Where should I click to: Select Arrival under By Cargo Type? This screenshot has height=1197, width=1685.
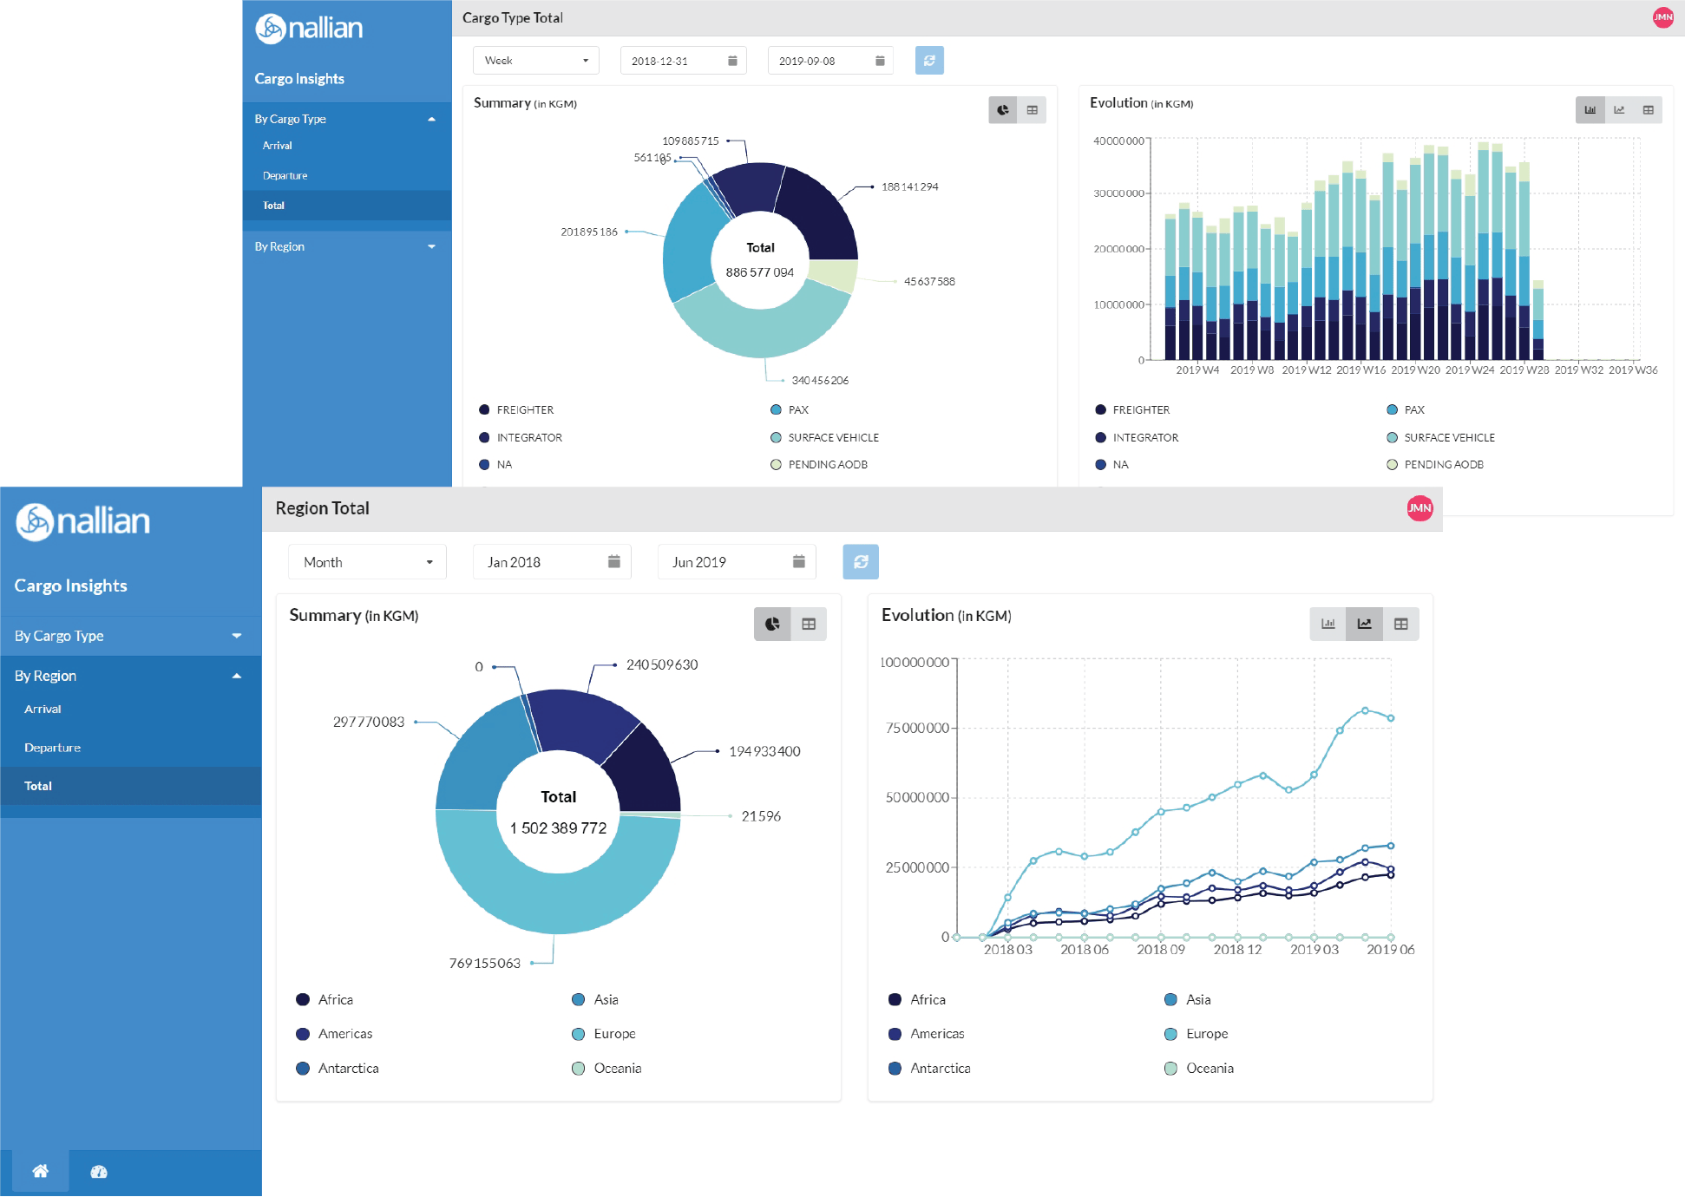[x=278, y=146]
